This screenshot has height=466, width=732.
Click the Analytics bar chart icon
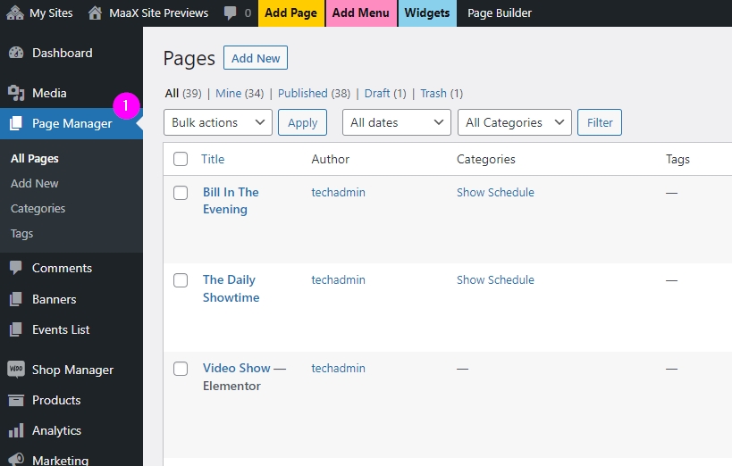click(16, 430)
